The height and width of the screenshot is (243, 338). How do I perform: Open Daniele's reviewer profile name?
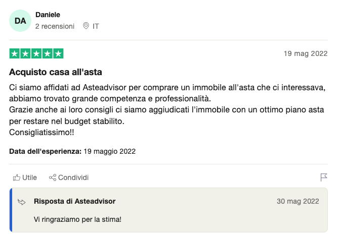(x=48, y=15)
